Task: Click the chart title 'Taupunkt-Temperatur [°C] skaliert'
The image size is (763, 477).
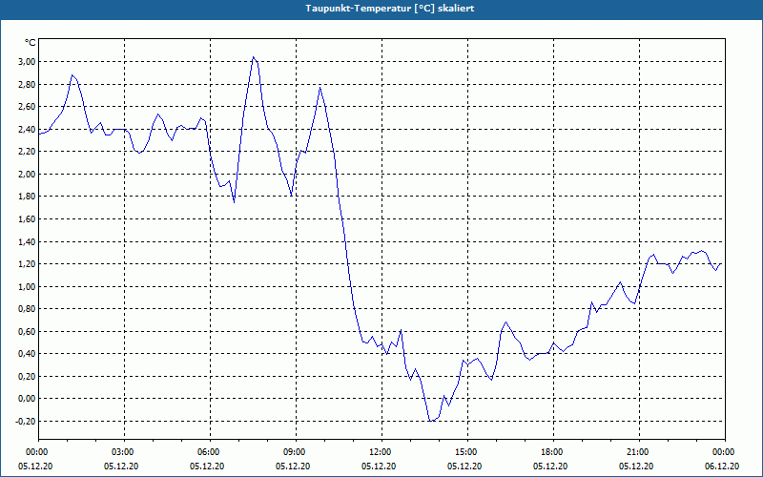Action: 390,9
